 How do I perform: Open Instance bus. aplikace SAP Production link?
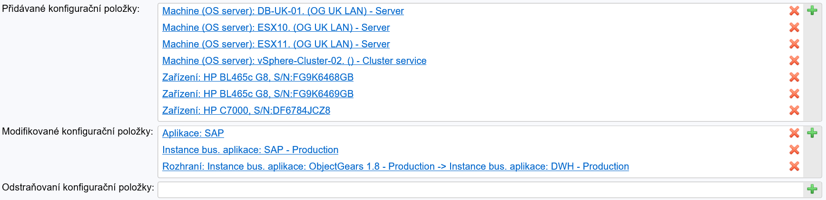click(x=250, y=150)
